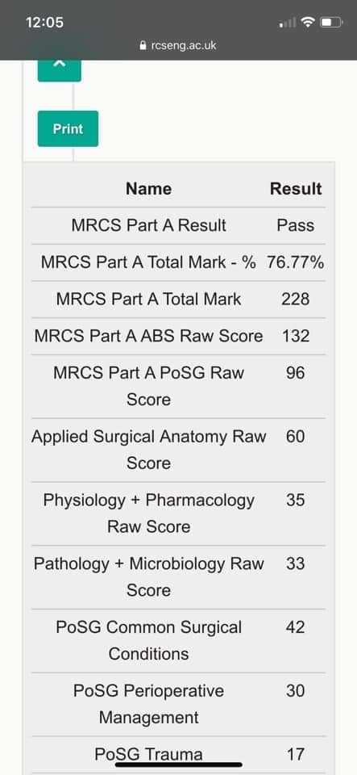Select the Name column header
The height and width of the screenshot is (775, 357).
coord(148,188)
